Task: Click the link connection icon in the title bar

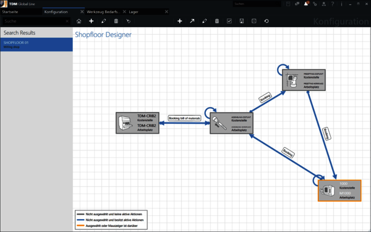Action: [x=315, y=4]
